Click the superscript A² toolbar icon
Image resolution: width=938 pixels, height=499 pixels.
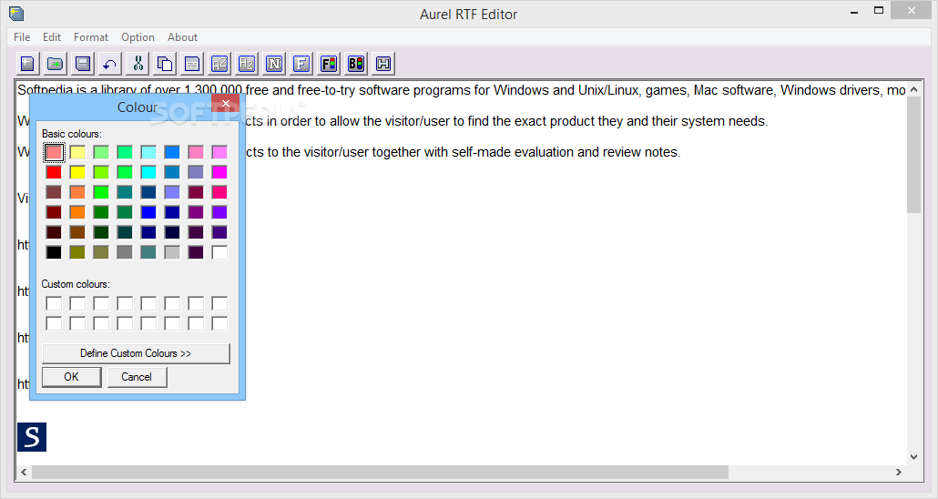coord(219,64)
